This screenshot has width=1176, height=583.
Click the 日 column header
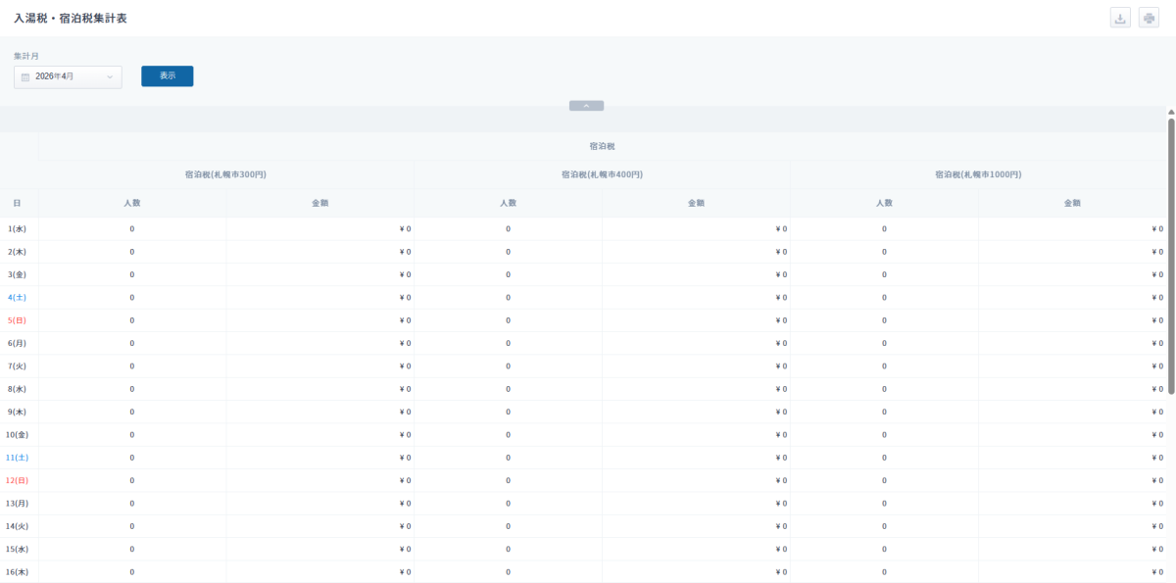17,203
